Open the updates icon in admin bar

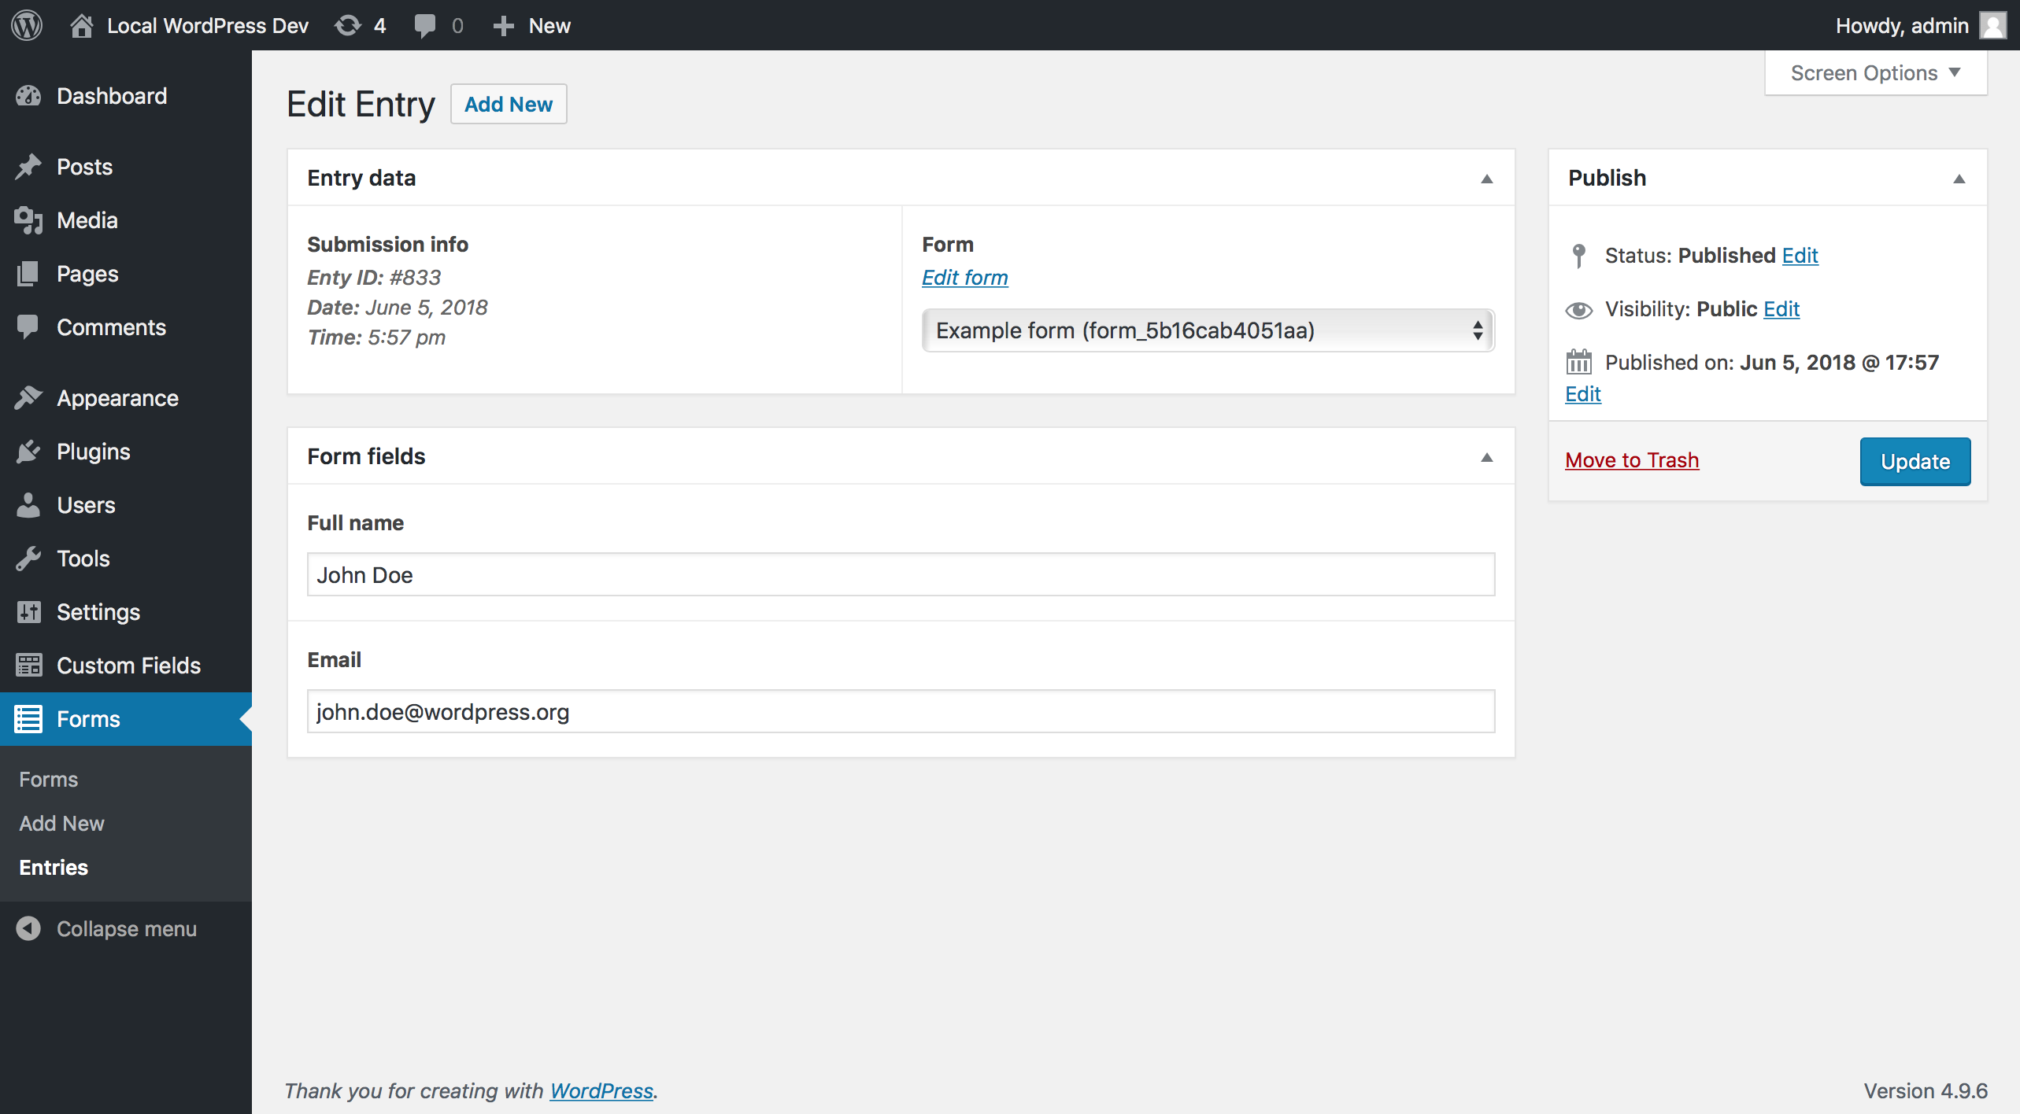(x=348, y=25)
